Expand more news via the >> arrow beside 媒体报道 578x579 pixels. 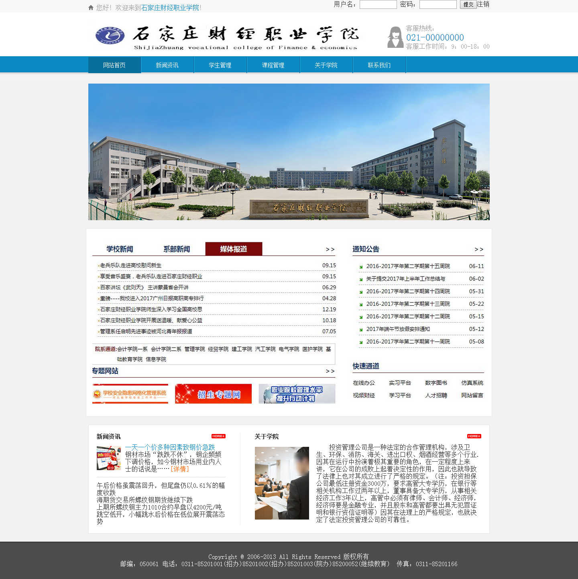click(330, 250)
